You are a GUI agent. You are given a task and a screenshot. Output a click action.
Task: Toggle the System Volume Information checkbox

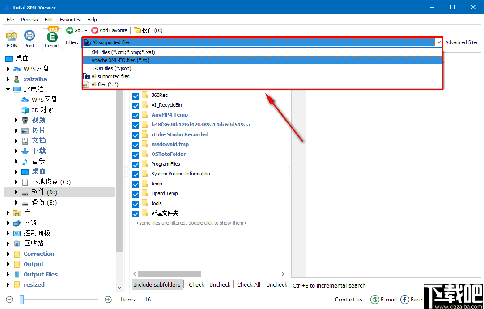136,175
